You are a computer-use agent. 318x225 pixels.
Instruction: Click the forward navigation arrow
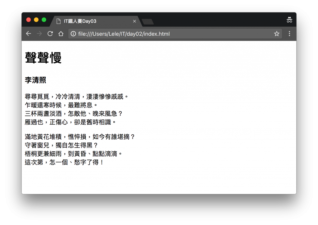click(39, 34)
